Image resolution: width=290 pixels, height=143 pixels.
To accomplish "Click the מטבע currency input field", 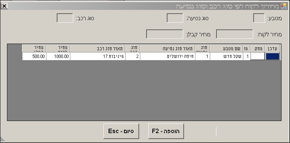I will [259, 18].
